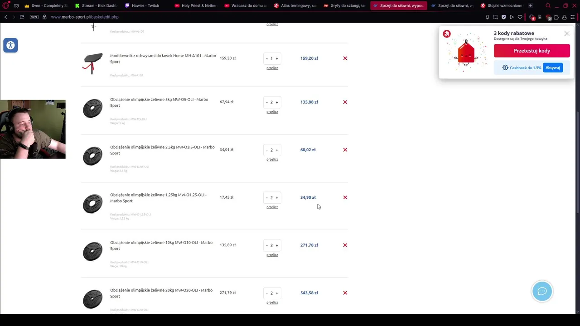Remove the 20kg plate with red X
This screenshot has width=580, height=326.
click(345, 293)
